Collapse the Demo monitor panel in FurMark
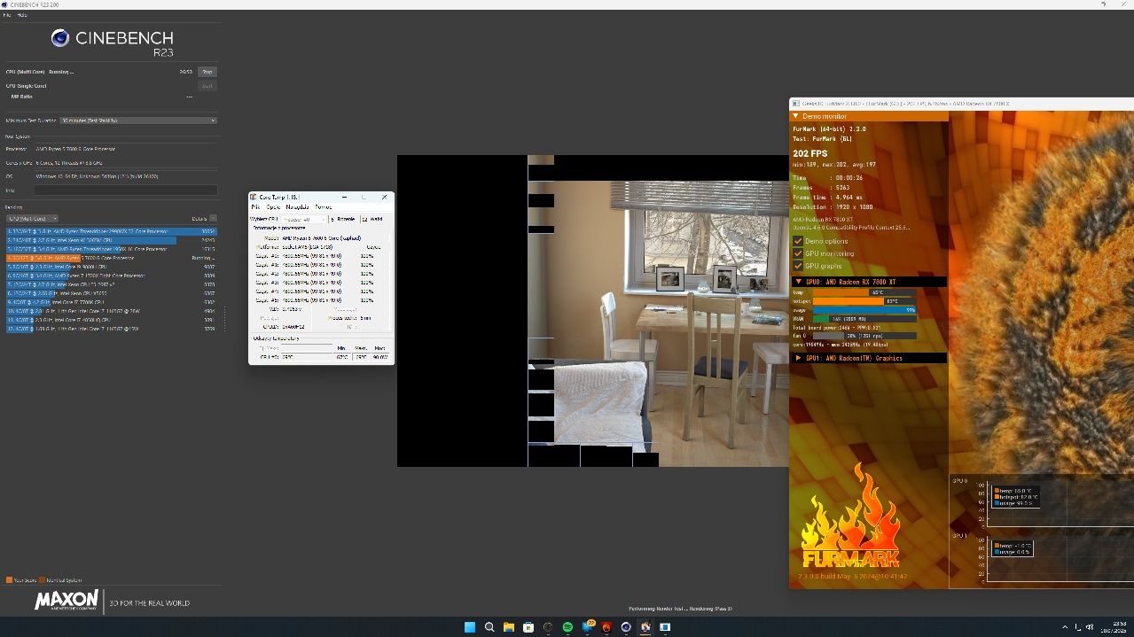This screenshot has width=1134, height=637. point(796,116)
